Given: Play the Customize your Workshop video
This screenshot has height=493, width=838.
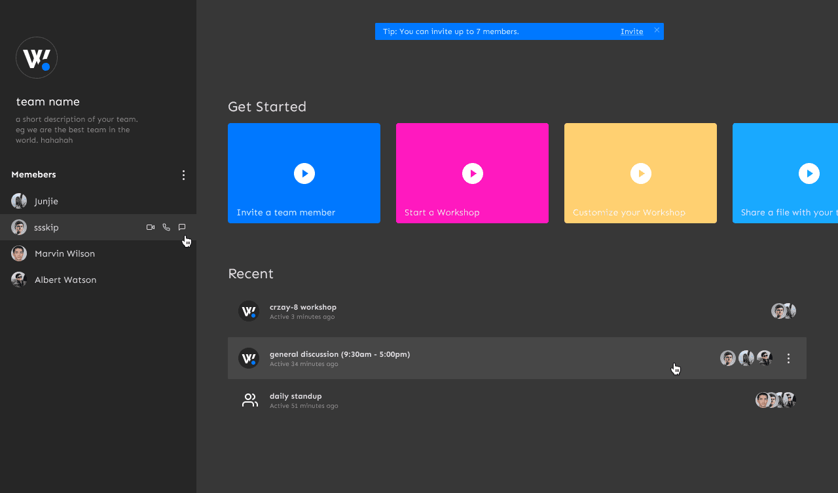Looking at the screenshot, I should pos(641,173).
